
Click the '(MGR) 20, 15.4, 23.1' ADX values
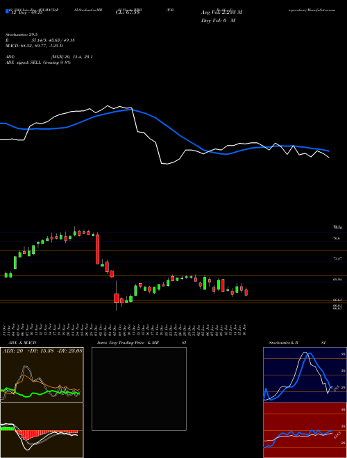click(x=71, y=57)
